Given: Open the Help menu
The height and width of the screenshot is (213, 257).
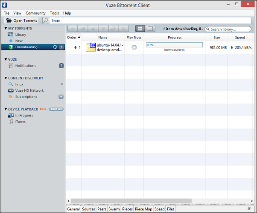Looking at the screenshot, I should tap(67, 13).
